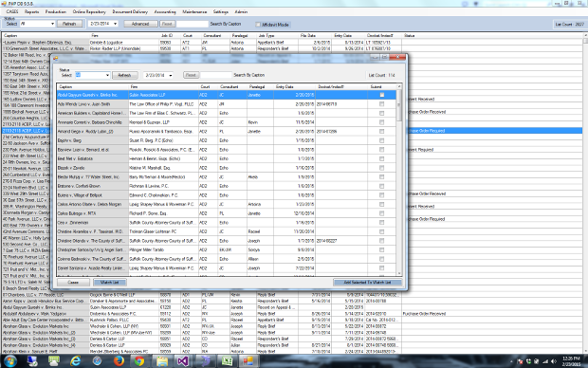Select 'Purchase Order Required' in highlighted main row

click(x=427, y=131)
